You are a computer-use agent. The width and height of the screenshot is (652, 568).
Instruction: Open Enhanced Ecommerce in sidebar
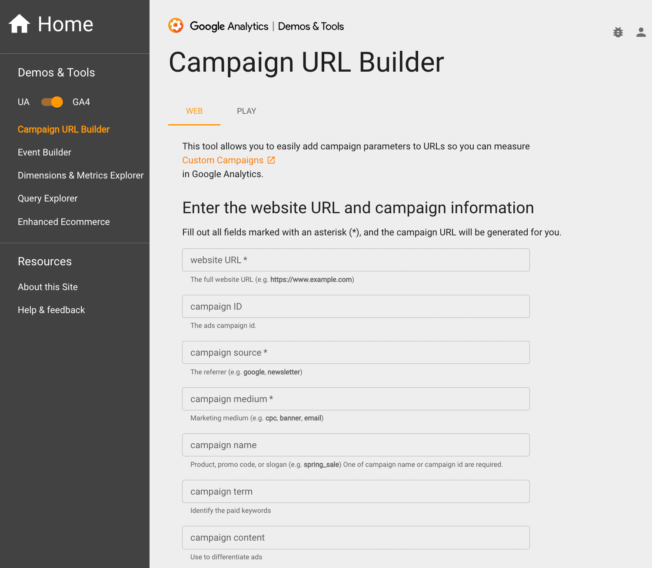[x=63, y=222]
